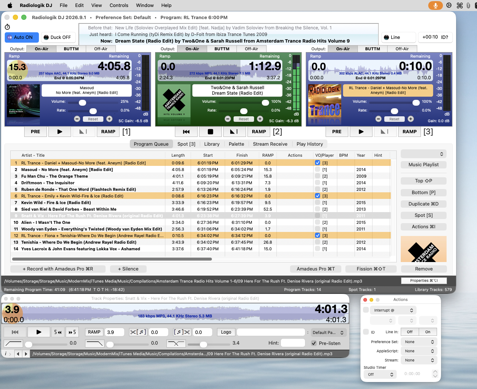Image resolution: width=477 pixels, height=389 pixels.
Task: Stop playback on player 2
Action: tap(210, 132)
